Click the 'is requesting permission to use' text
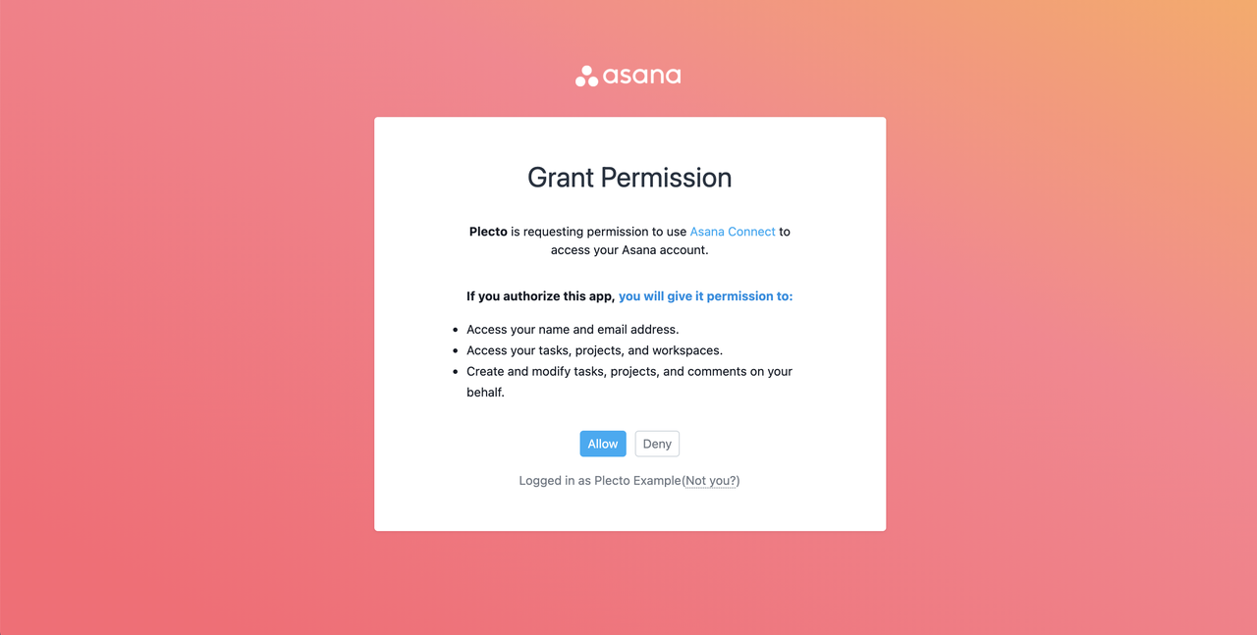 pyautogui.click(x=598, y=232)
